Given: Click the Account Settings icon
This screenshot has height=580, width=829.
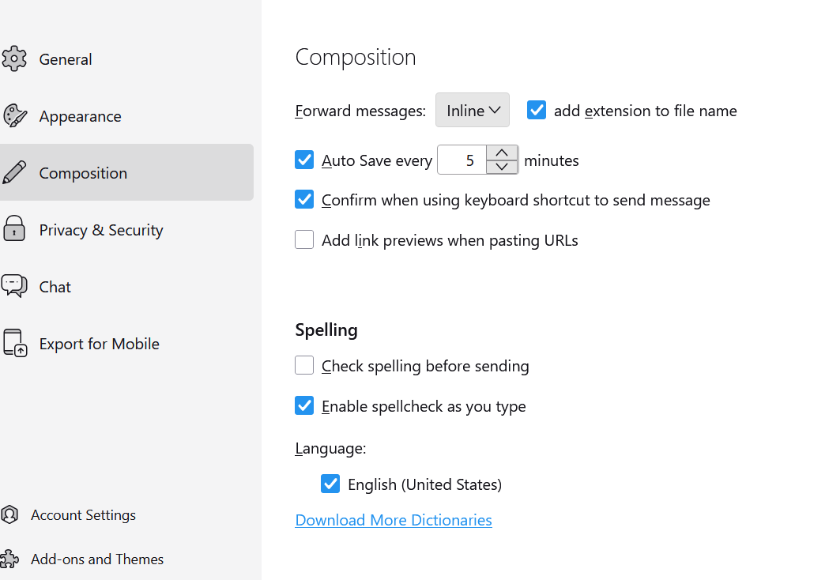Looking at the screenshot, I should pyautogui.click(x=9, y=515).
